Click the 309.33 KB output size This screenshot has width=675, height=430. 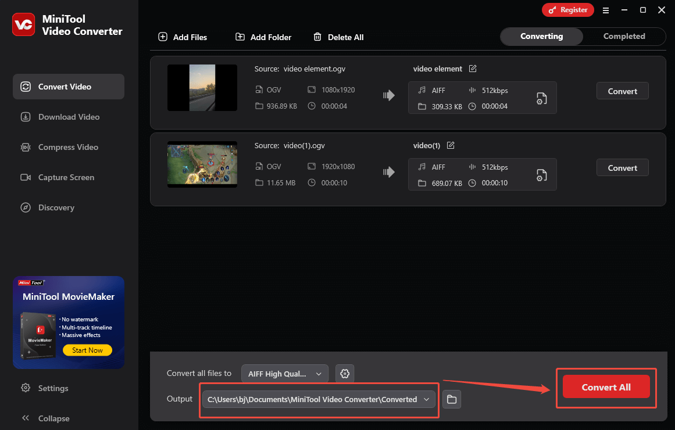[447, 106]
